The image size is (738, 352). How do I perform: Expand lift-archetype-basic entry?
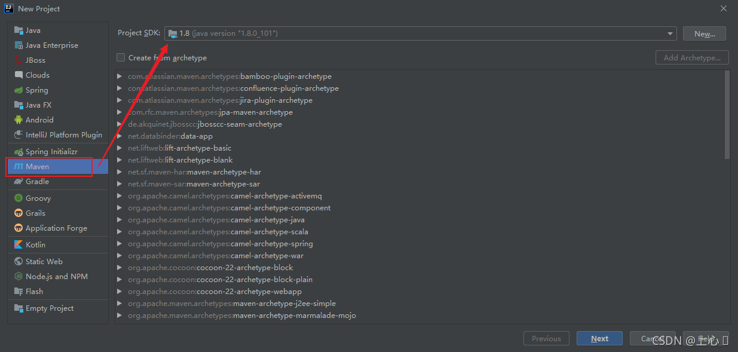pyautogui.click(x=120, y=148)
